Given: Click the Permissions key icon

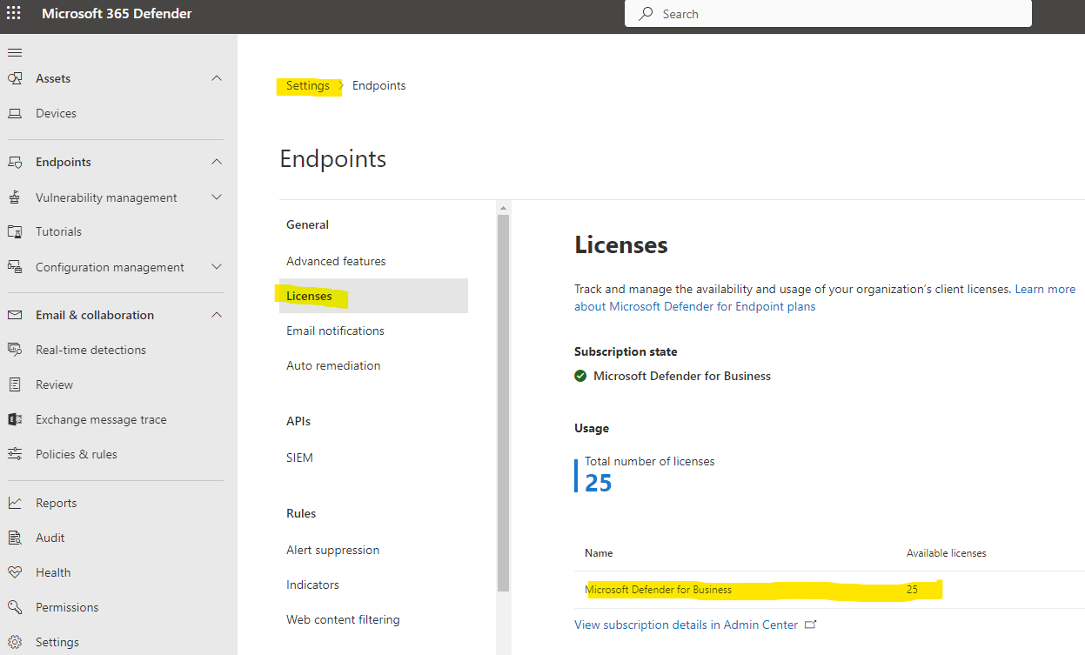Looking at the screenshot, I should [15, 607].
